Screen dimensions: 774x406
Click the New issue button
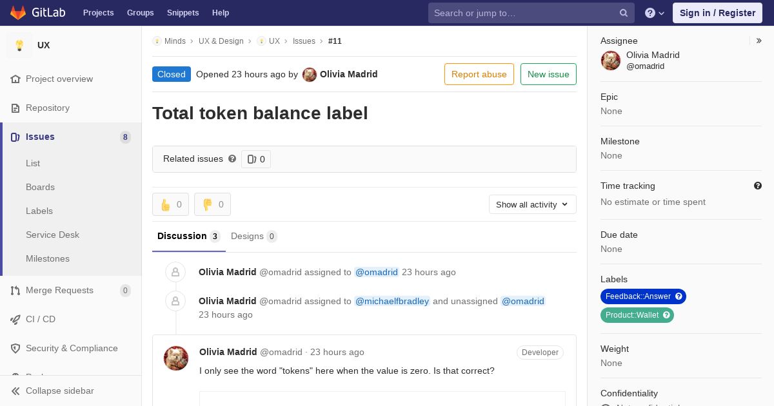pyautogui.click(x=548, y=74)
